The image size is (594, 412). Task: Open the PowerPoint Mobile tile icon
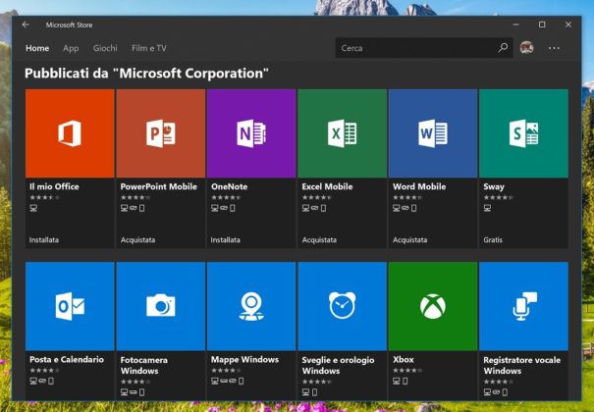point(161,133)
